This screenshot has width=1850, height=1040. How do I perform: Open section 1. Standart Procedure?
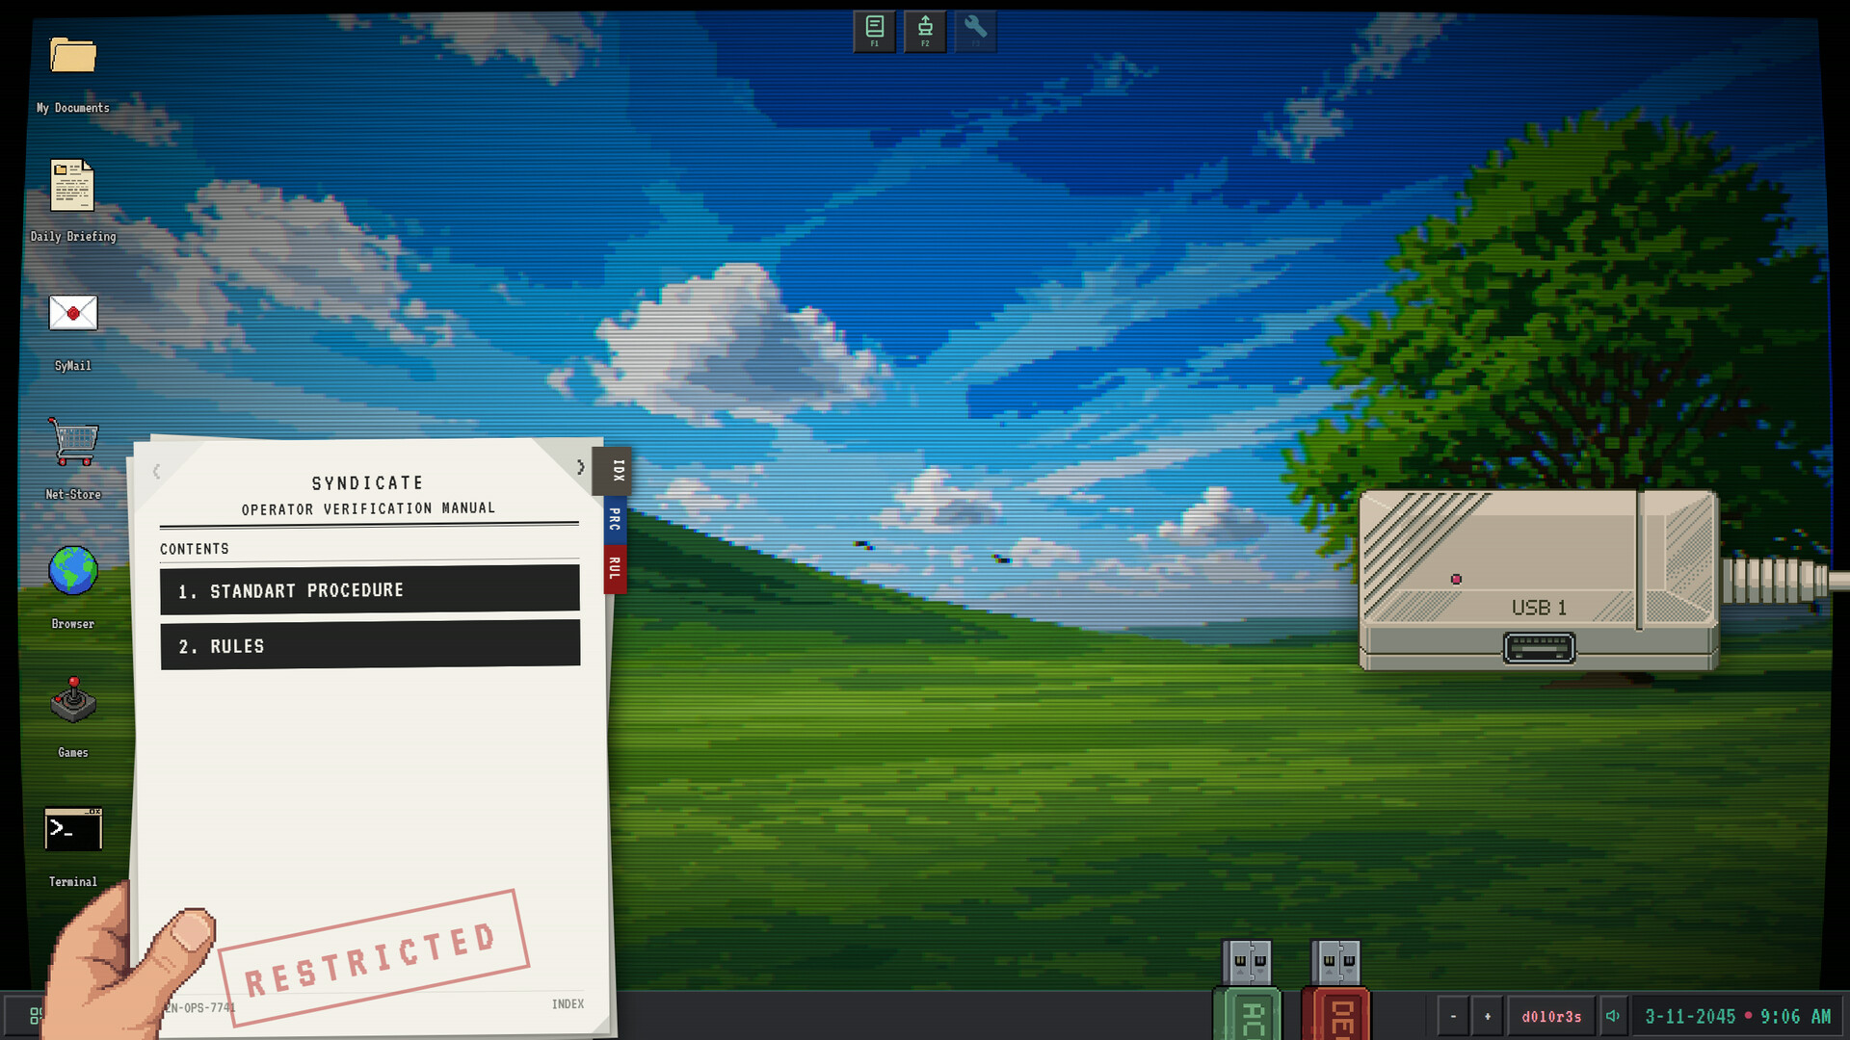coord(370,589)
